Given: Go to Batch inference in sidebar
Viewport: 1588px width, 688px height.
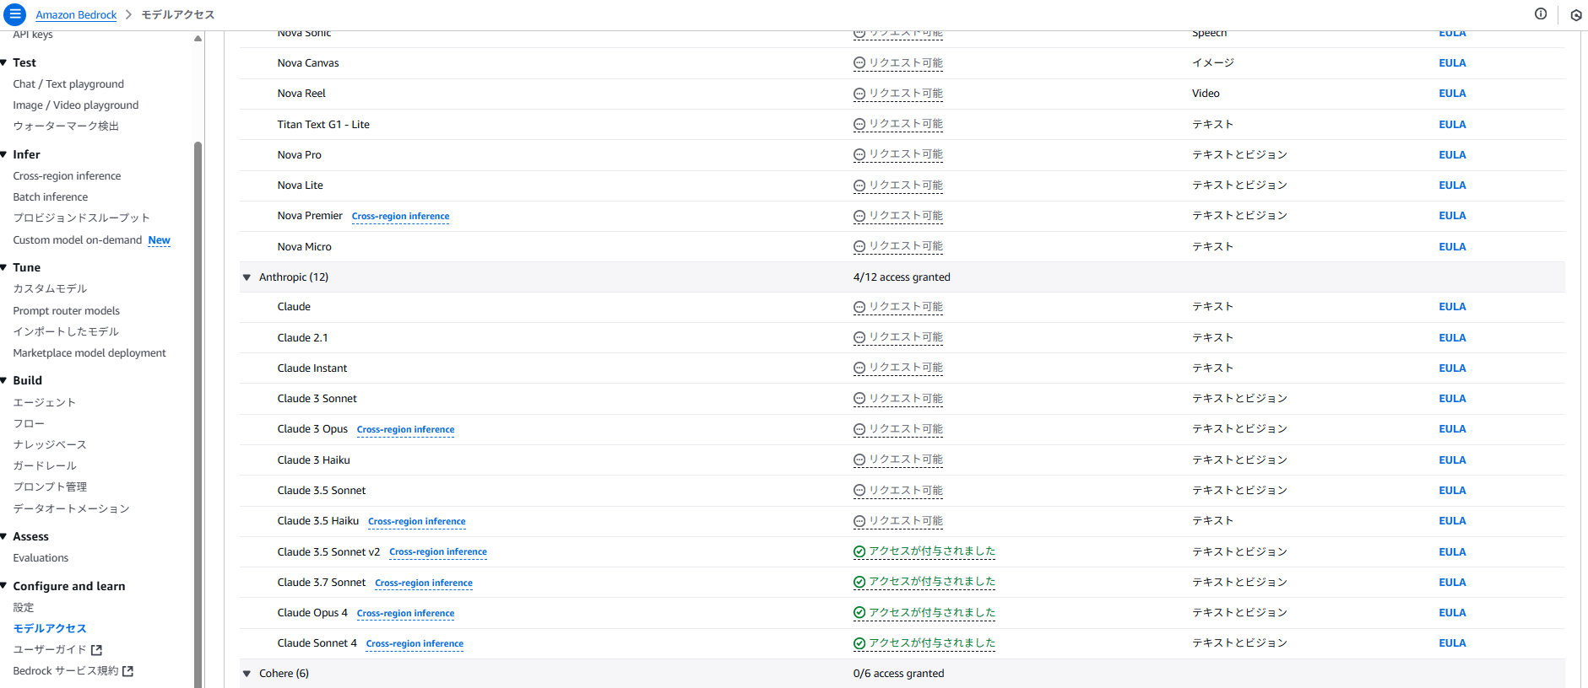Looking at the screenshot, I should (x=51, y=197).
